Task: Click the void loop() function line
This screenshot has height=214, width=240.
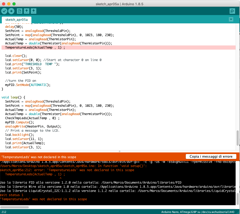Action: [13, 97]
